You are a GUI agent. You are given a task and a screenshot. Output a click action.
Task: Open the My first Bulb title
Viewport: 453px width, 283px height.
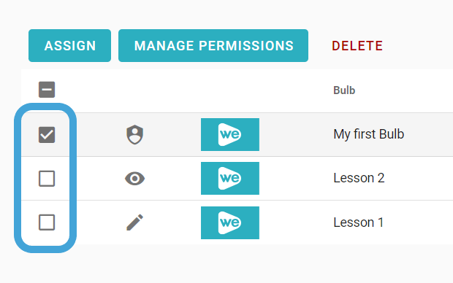tap(369, 134)
